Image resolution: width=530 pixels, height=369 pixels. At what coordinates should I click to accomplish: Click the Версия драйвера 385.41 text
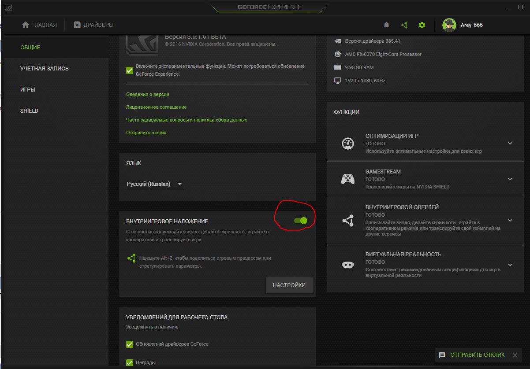click(373, 41)
